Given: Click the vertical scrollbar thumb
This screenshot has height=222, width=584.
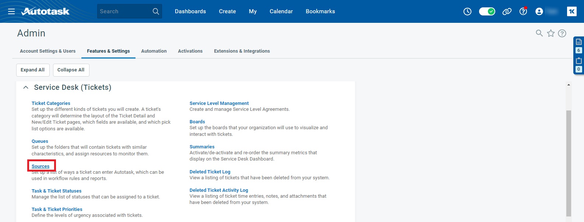Looking at the screenshot, I should [569, 162].
